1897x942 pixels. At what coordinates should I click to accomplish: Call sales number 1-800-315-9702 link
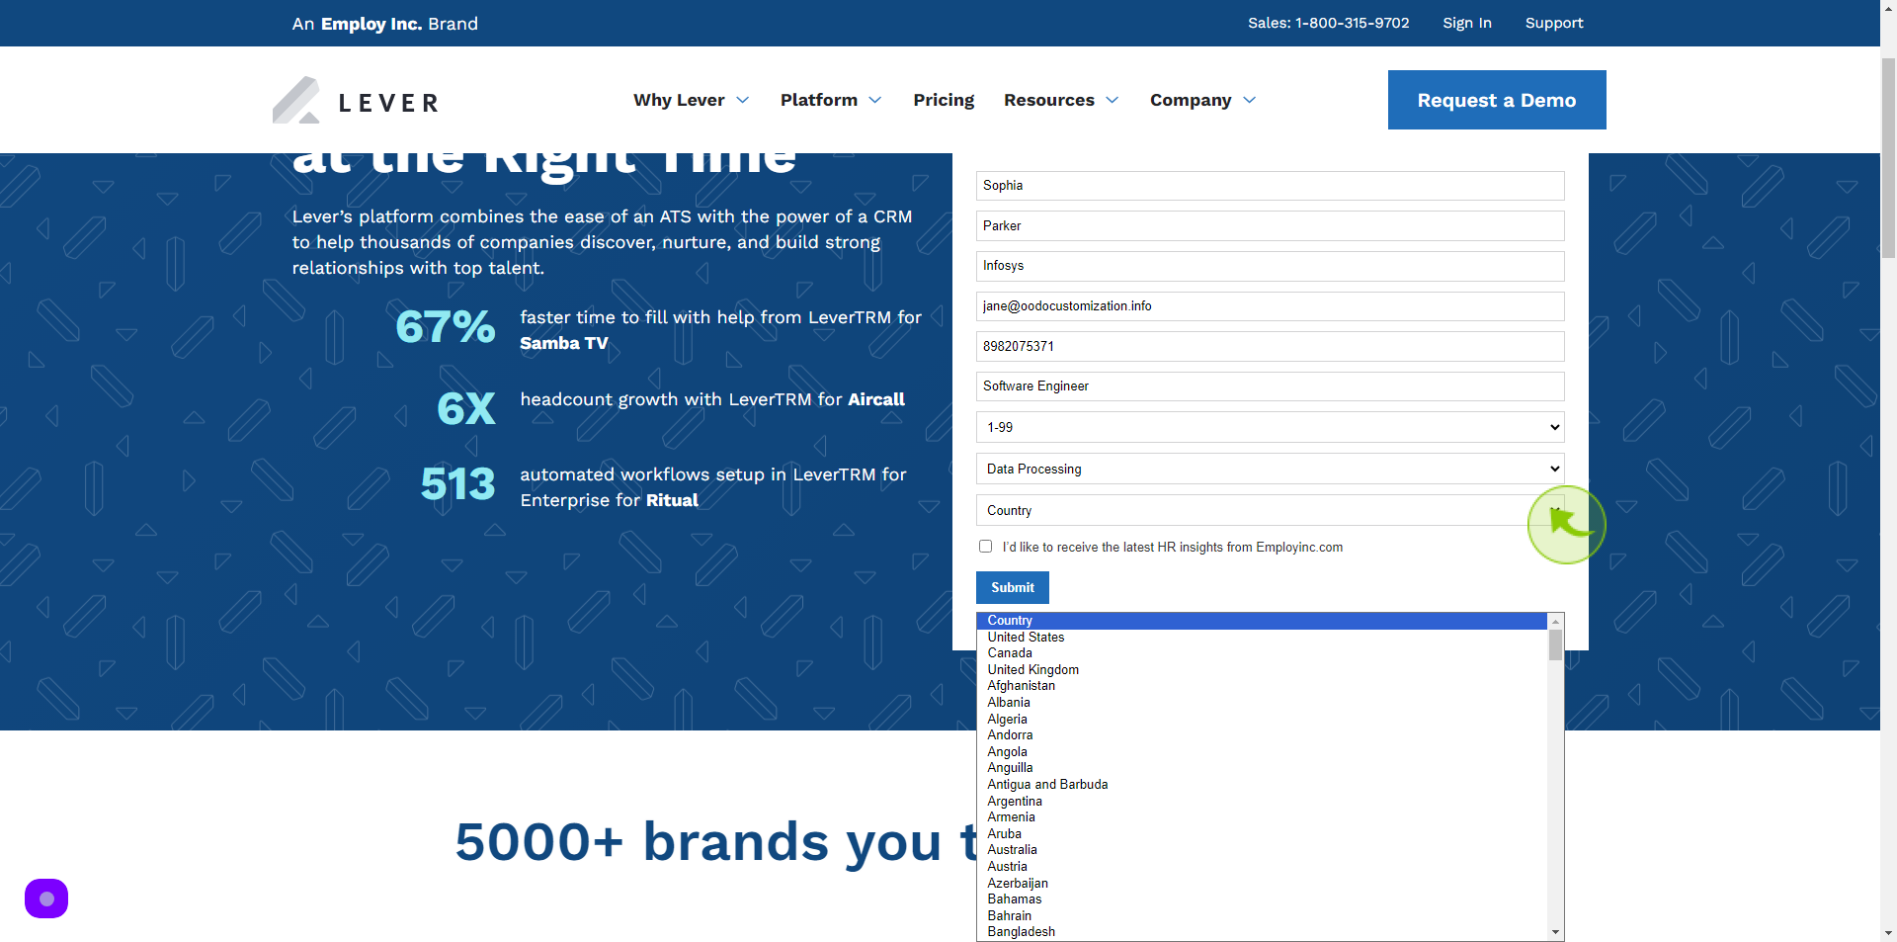1328,23
